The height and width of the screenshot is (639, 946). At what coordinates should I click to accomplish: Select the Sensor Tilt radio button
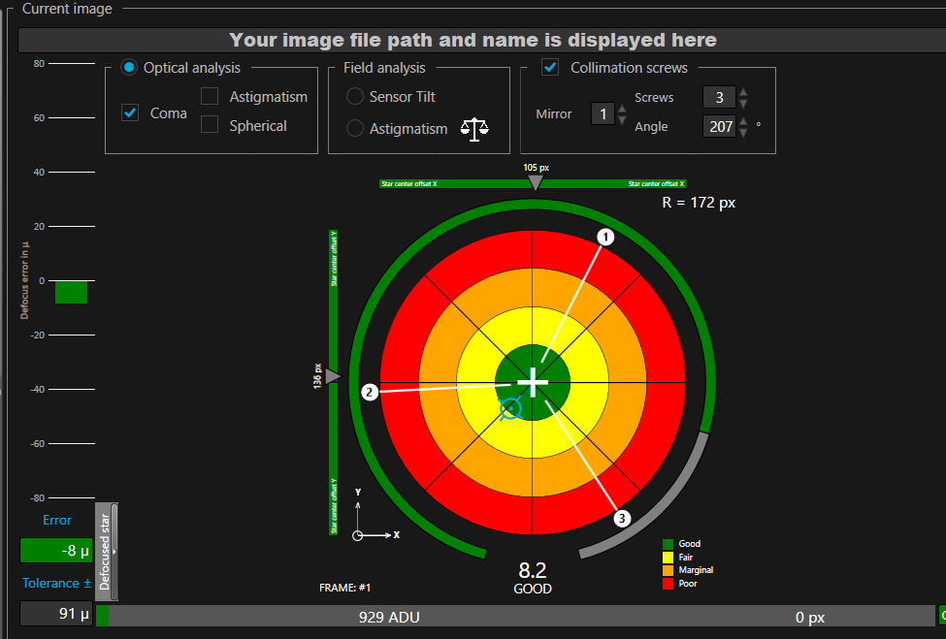[x=355, y=96]
